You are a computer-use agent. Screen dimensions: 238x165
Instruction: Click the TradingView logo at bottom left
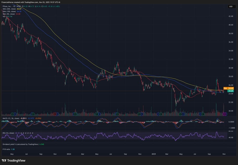[13, 160]
